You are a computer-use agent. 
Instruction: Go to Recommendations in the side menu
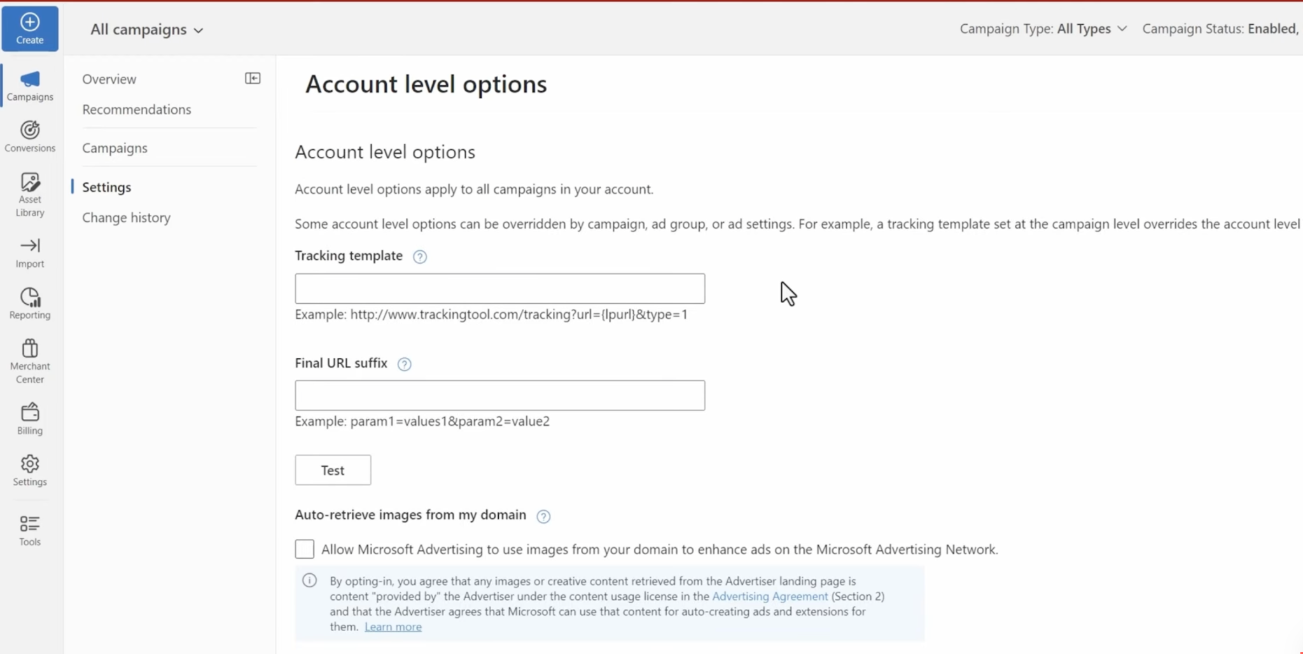click(137, 109)
